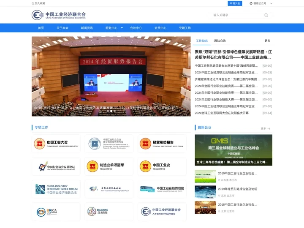
Task: Open the BRICA card
Action: [56, 212]
